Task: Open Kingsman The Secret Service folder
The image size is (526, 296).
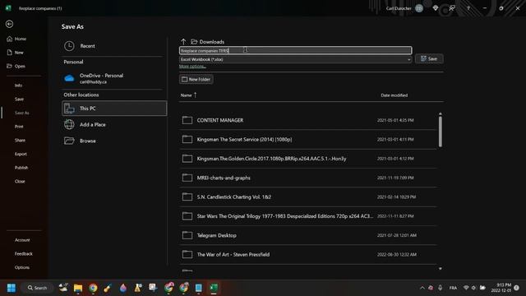Action: (x=308, y=139)
